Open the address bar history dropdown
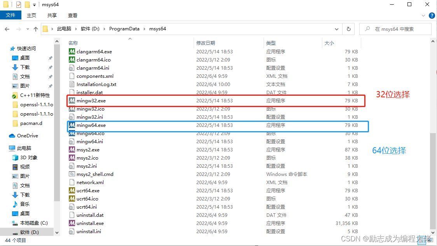Viewport: 437px width, 246px height. [x=337, y=29]
